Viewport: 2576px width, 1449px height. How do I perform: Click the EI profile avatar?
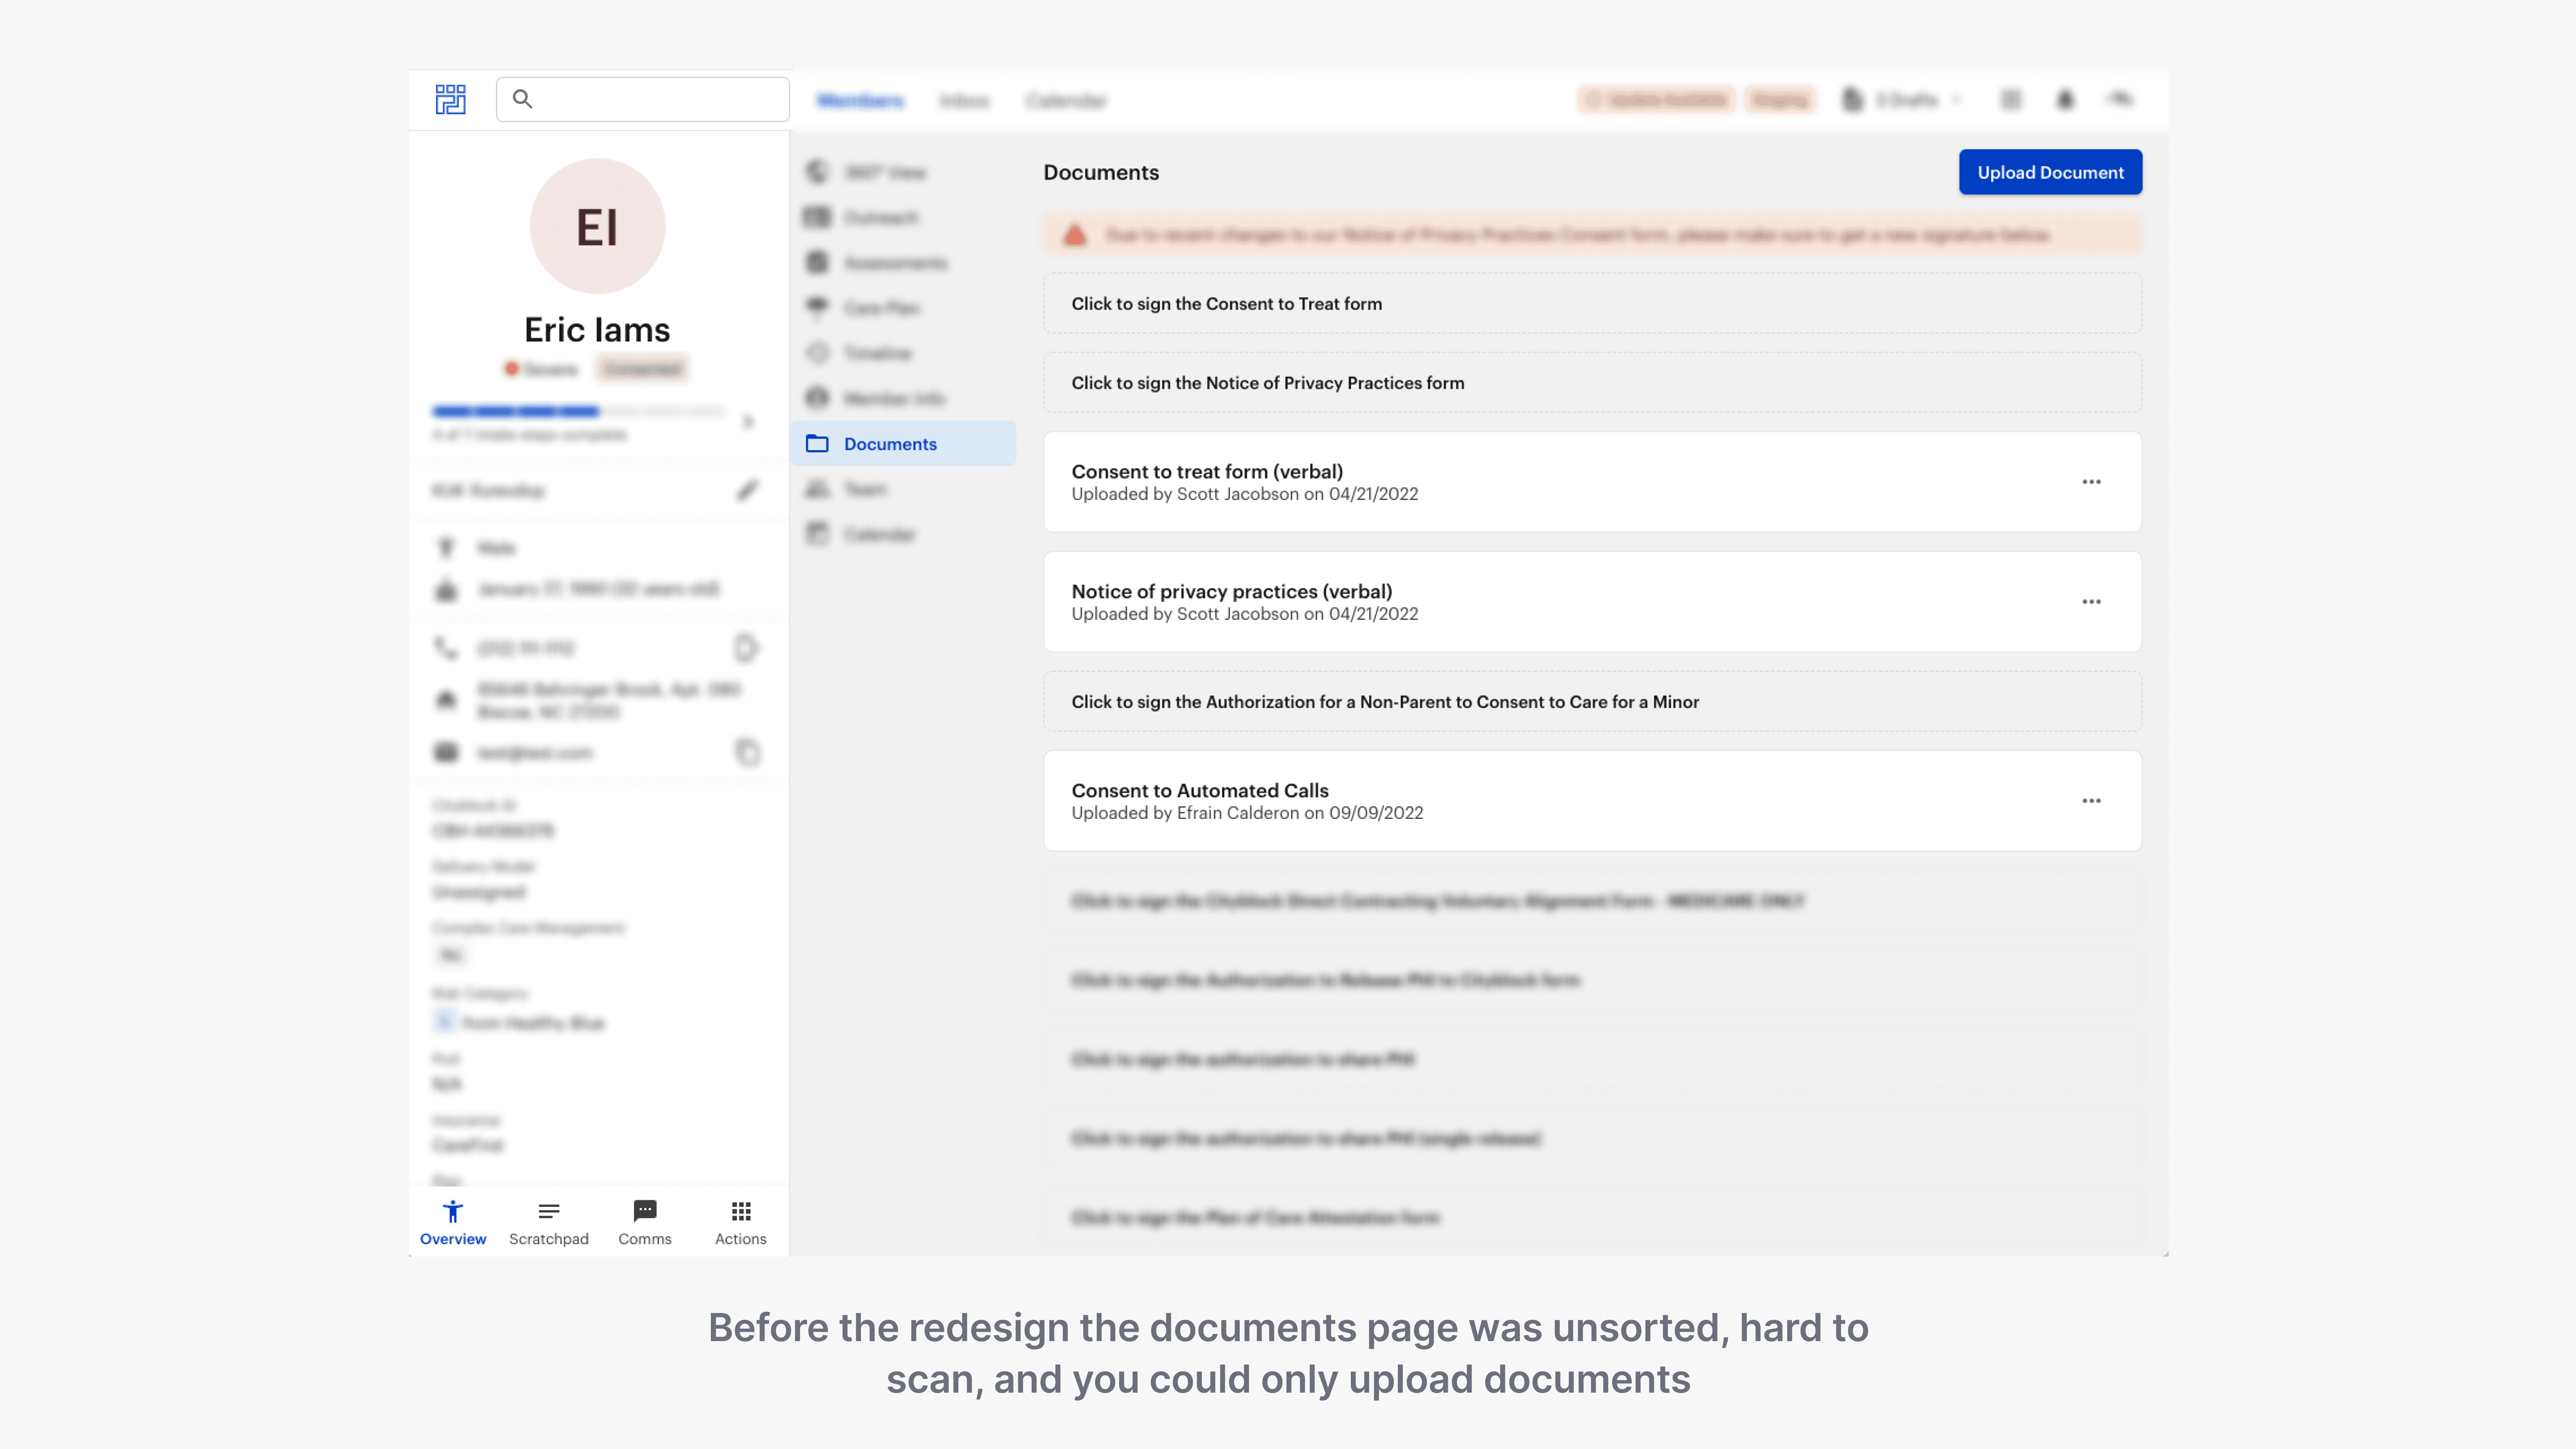[x=597, y=226]
